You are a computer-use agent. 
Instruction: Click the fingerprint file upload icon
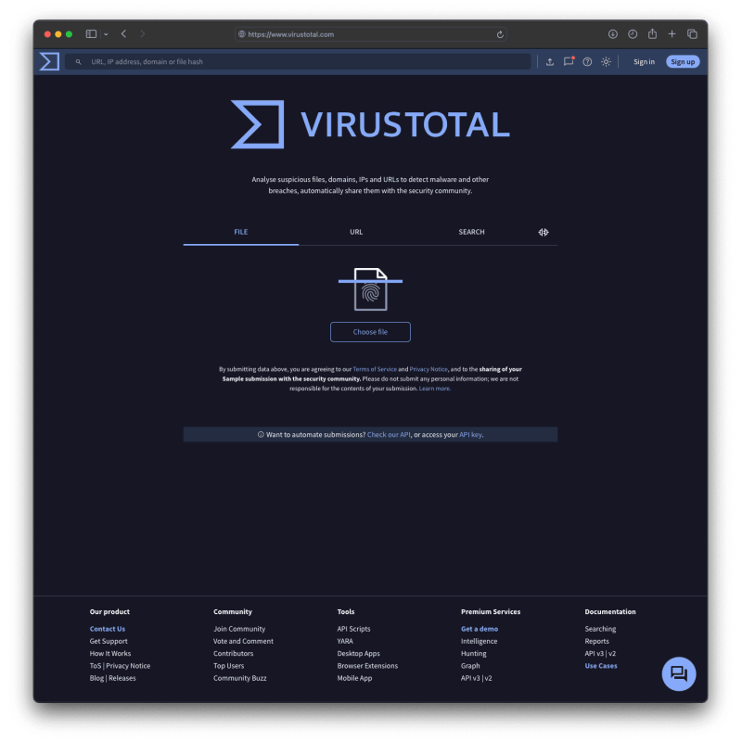(370, 289)
